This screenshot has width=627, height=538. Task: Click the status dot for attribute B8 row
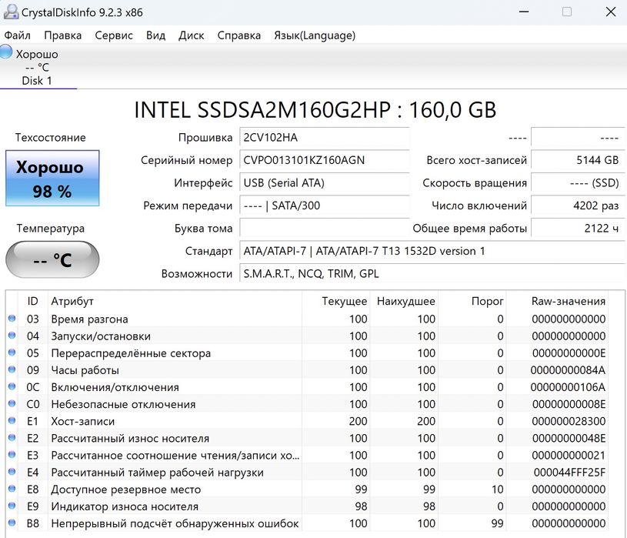tap(12, 523)
